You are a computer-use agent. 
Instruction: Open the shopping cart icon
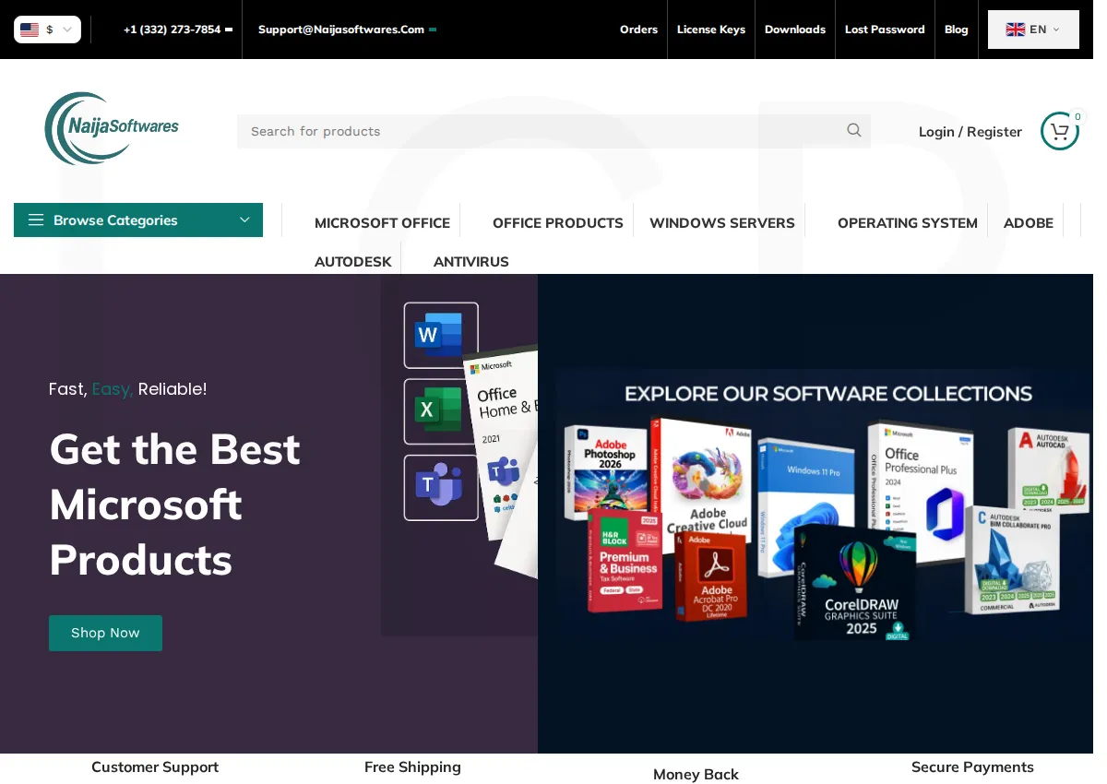(x=1060, y=131)
